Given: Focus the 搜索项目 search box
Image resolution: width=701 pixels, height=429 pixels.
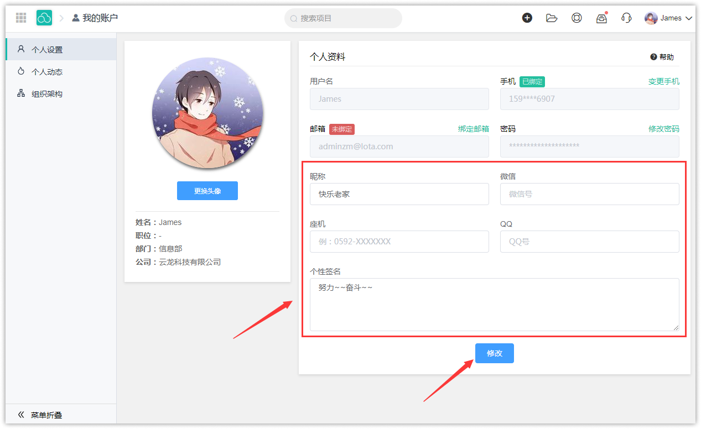Looking at the screenshot, I should [x=343, y=18].
